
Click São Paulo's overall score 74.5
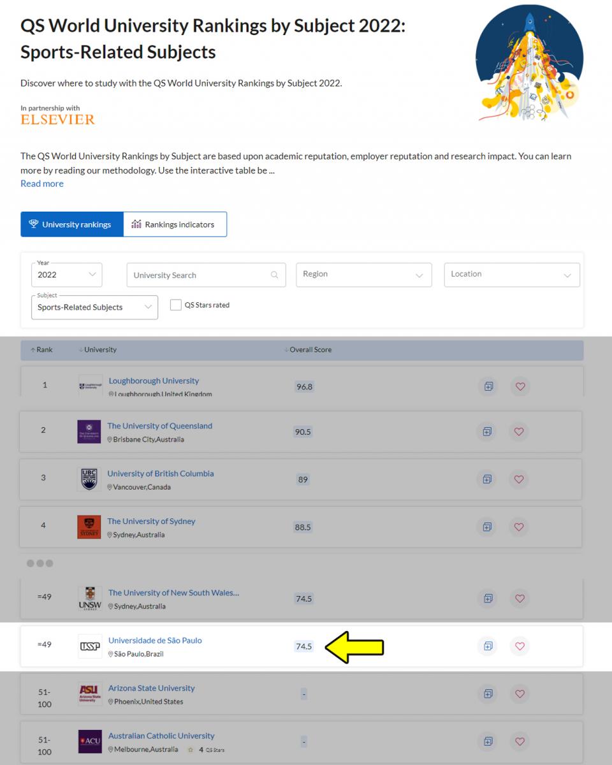point(304,646)
